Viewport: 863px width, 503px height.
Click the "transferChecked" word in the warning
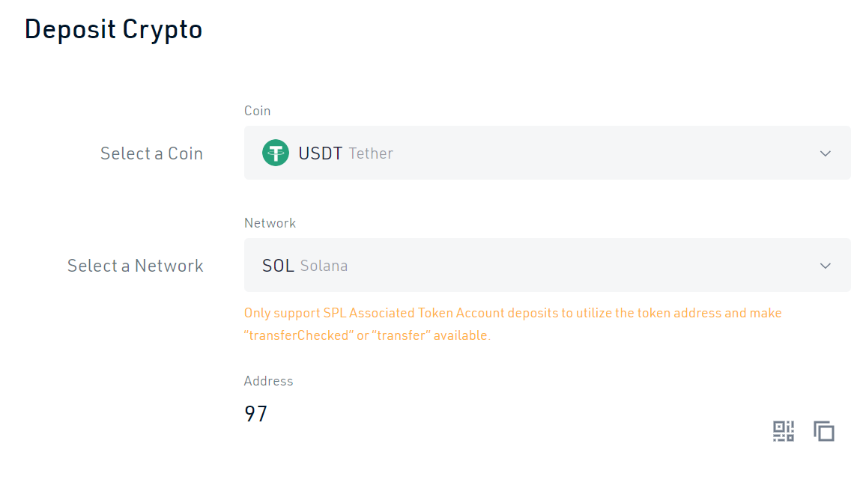pos(297,335)
